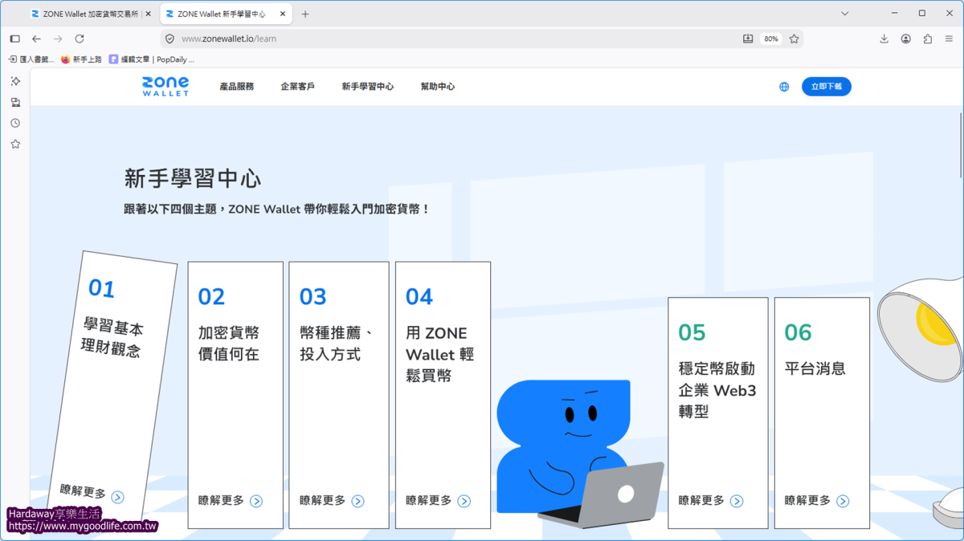The image size is (964, 541).
Task: Select the ZONE Wallet 新手學習中心 tab
Action: click(x=227, y=14)
